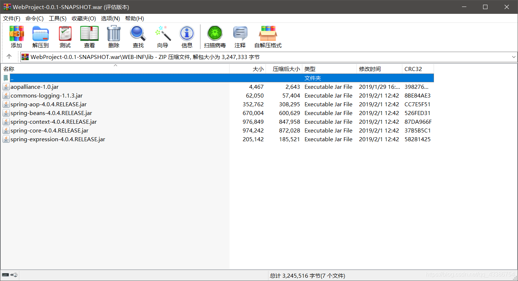
Task: Click CRC32 value 8BE84AE3
Action: click(418, 96)
